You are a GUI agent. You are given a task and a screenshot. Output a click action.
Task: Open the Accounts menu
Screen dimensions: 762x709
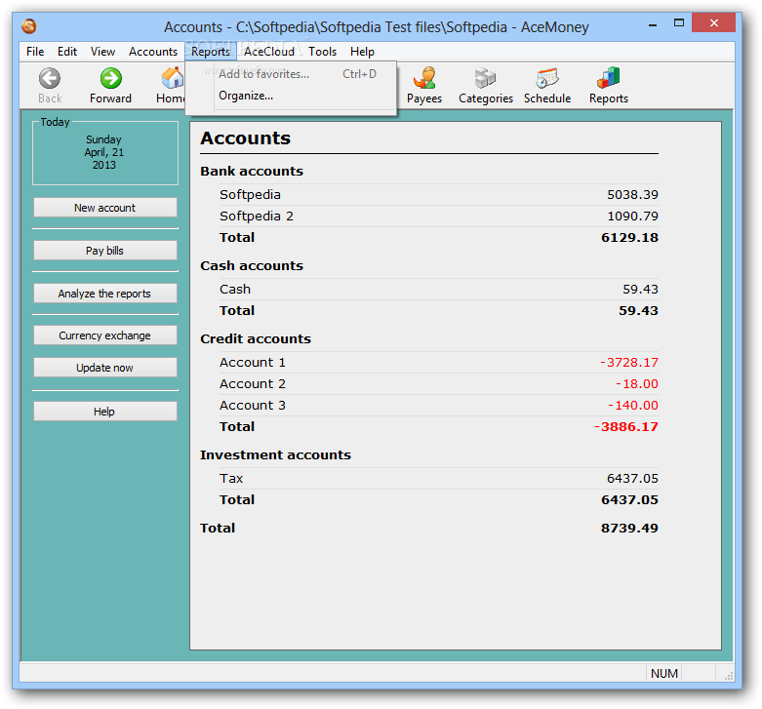[153, 52]
